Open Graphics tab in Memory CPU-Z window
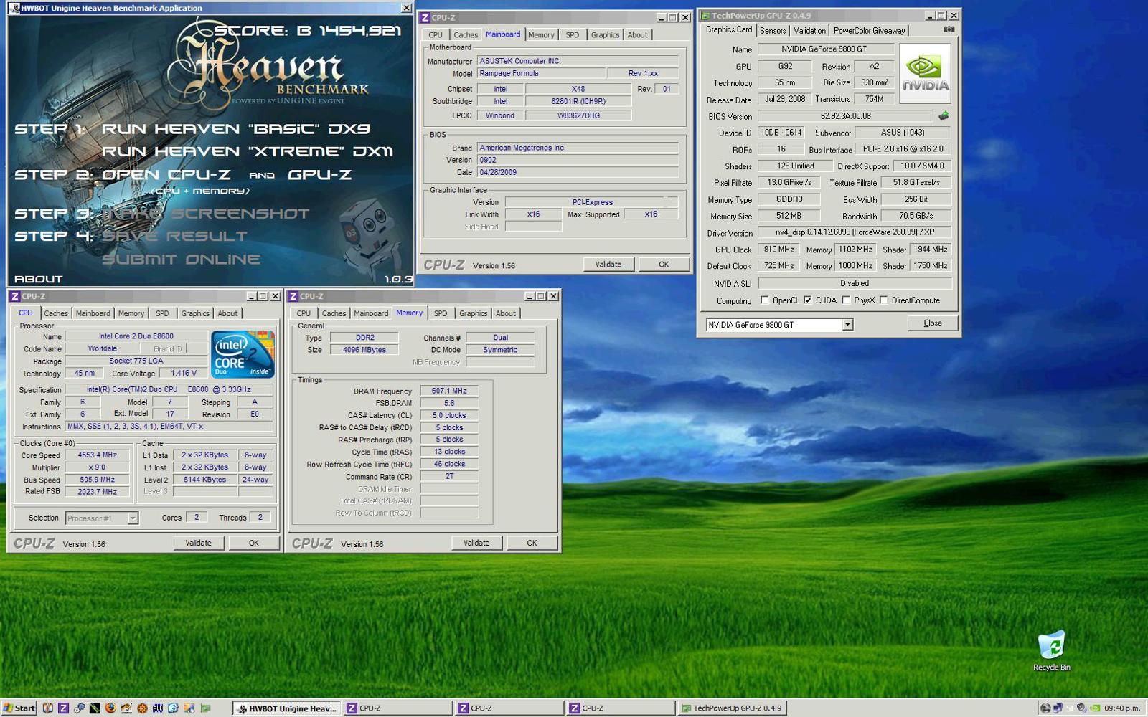Screen dimensions: 1148x717 point(474,313)
